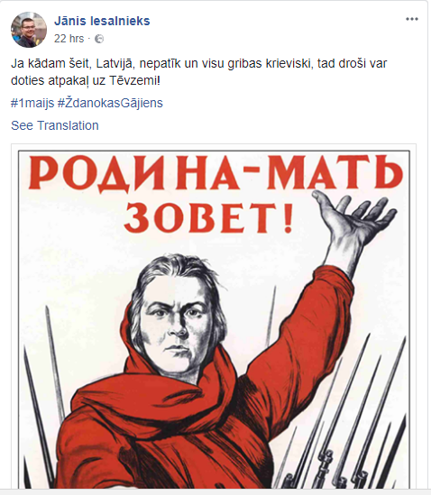Image resolution: width=431 pixels, height=495 pixels.
Task: Open the #ŽdanokasGājiens hashtag
Action: [110, 103]
